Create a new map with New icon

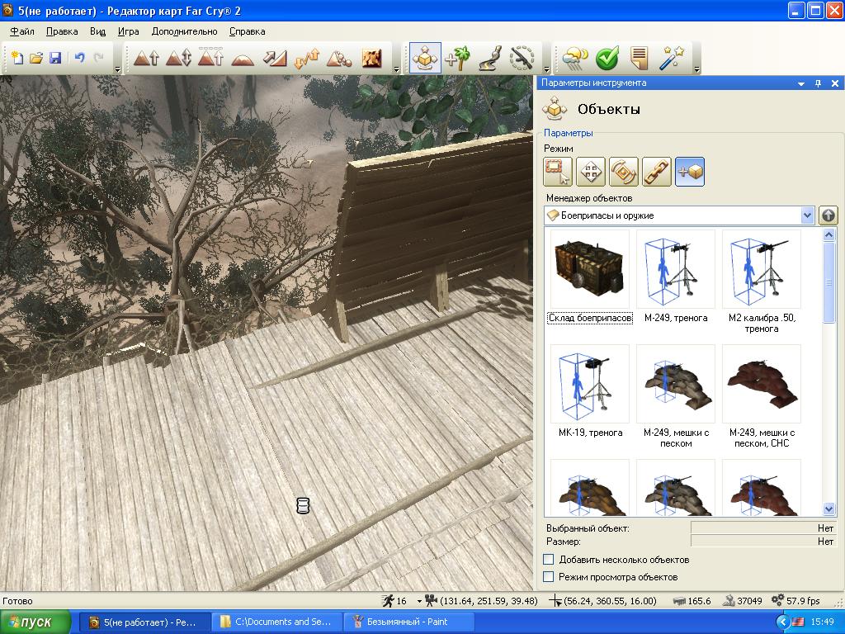coord(17,57)
